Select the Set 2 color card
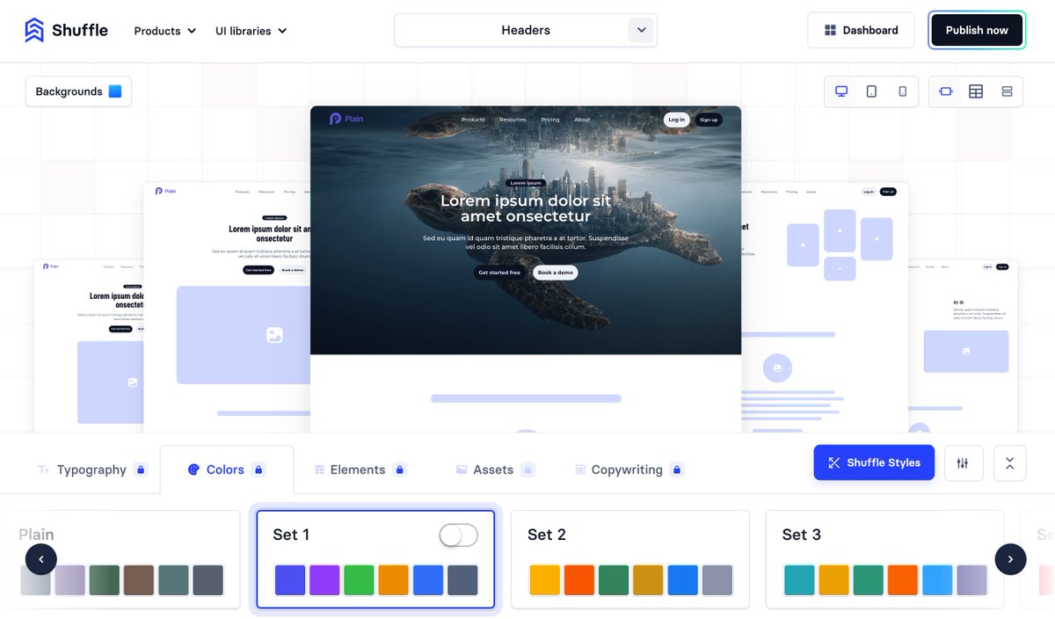The height and width of the screenshot is (619, 1055). tap(630, 559)
